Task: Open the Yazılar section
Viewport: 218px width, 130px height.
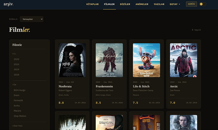Action: [159, 4]
